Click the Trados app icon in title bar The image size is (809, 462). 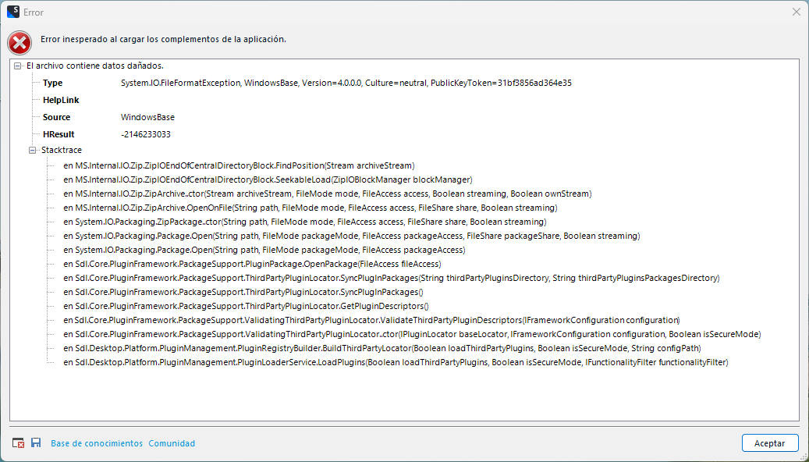pos(13,12)
